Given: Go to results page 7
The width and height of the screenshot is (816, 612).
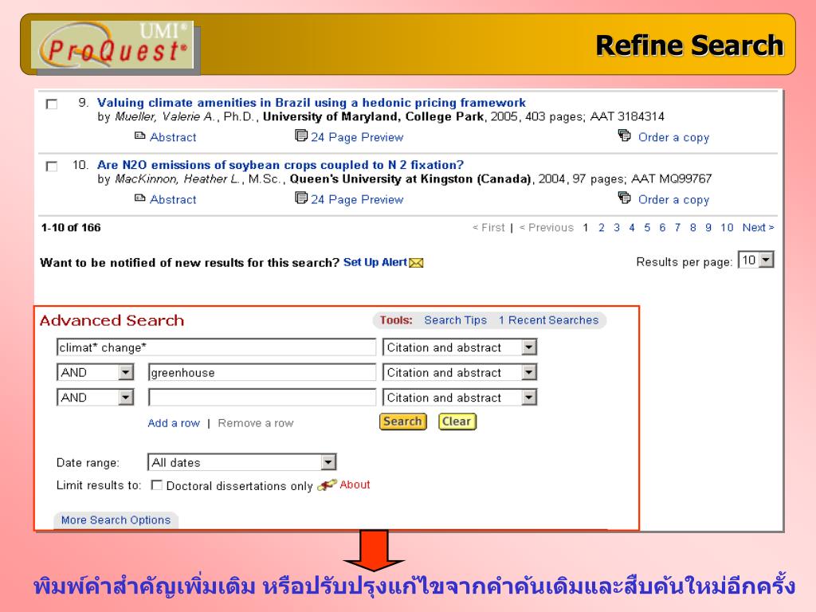Looking at the screenshot, I should coord(677,227).
